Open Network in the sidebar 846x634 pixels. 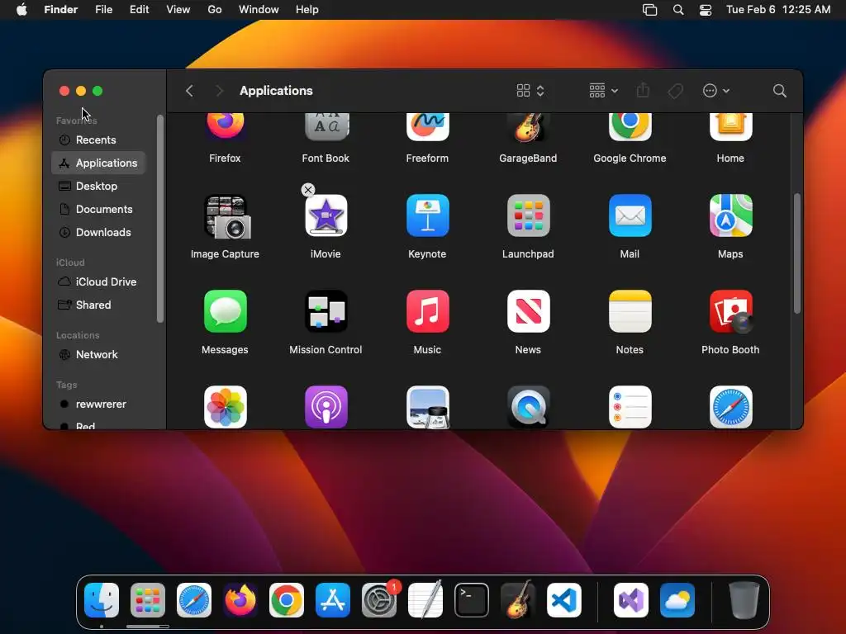[x=98, y=355]
